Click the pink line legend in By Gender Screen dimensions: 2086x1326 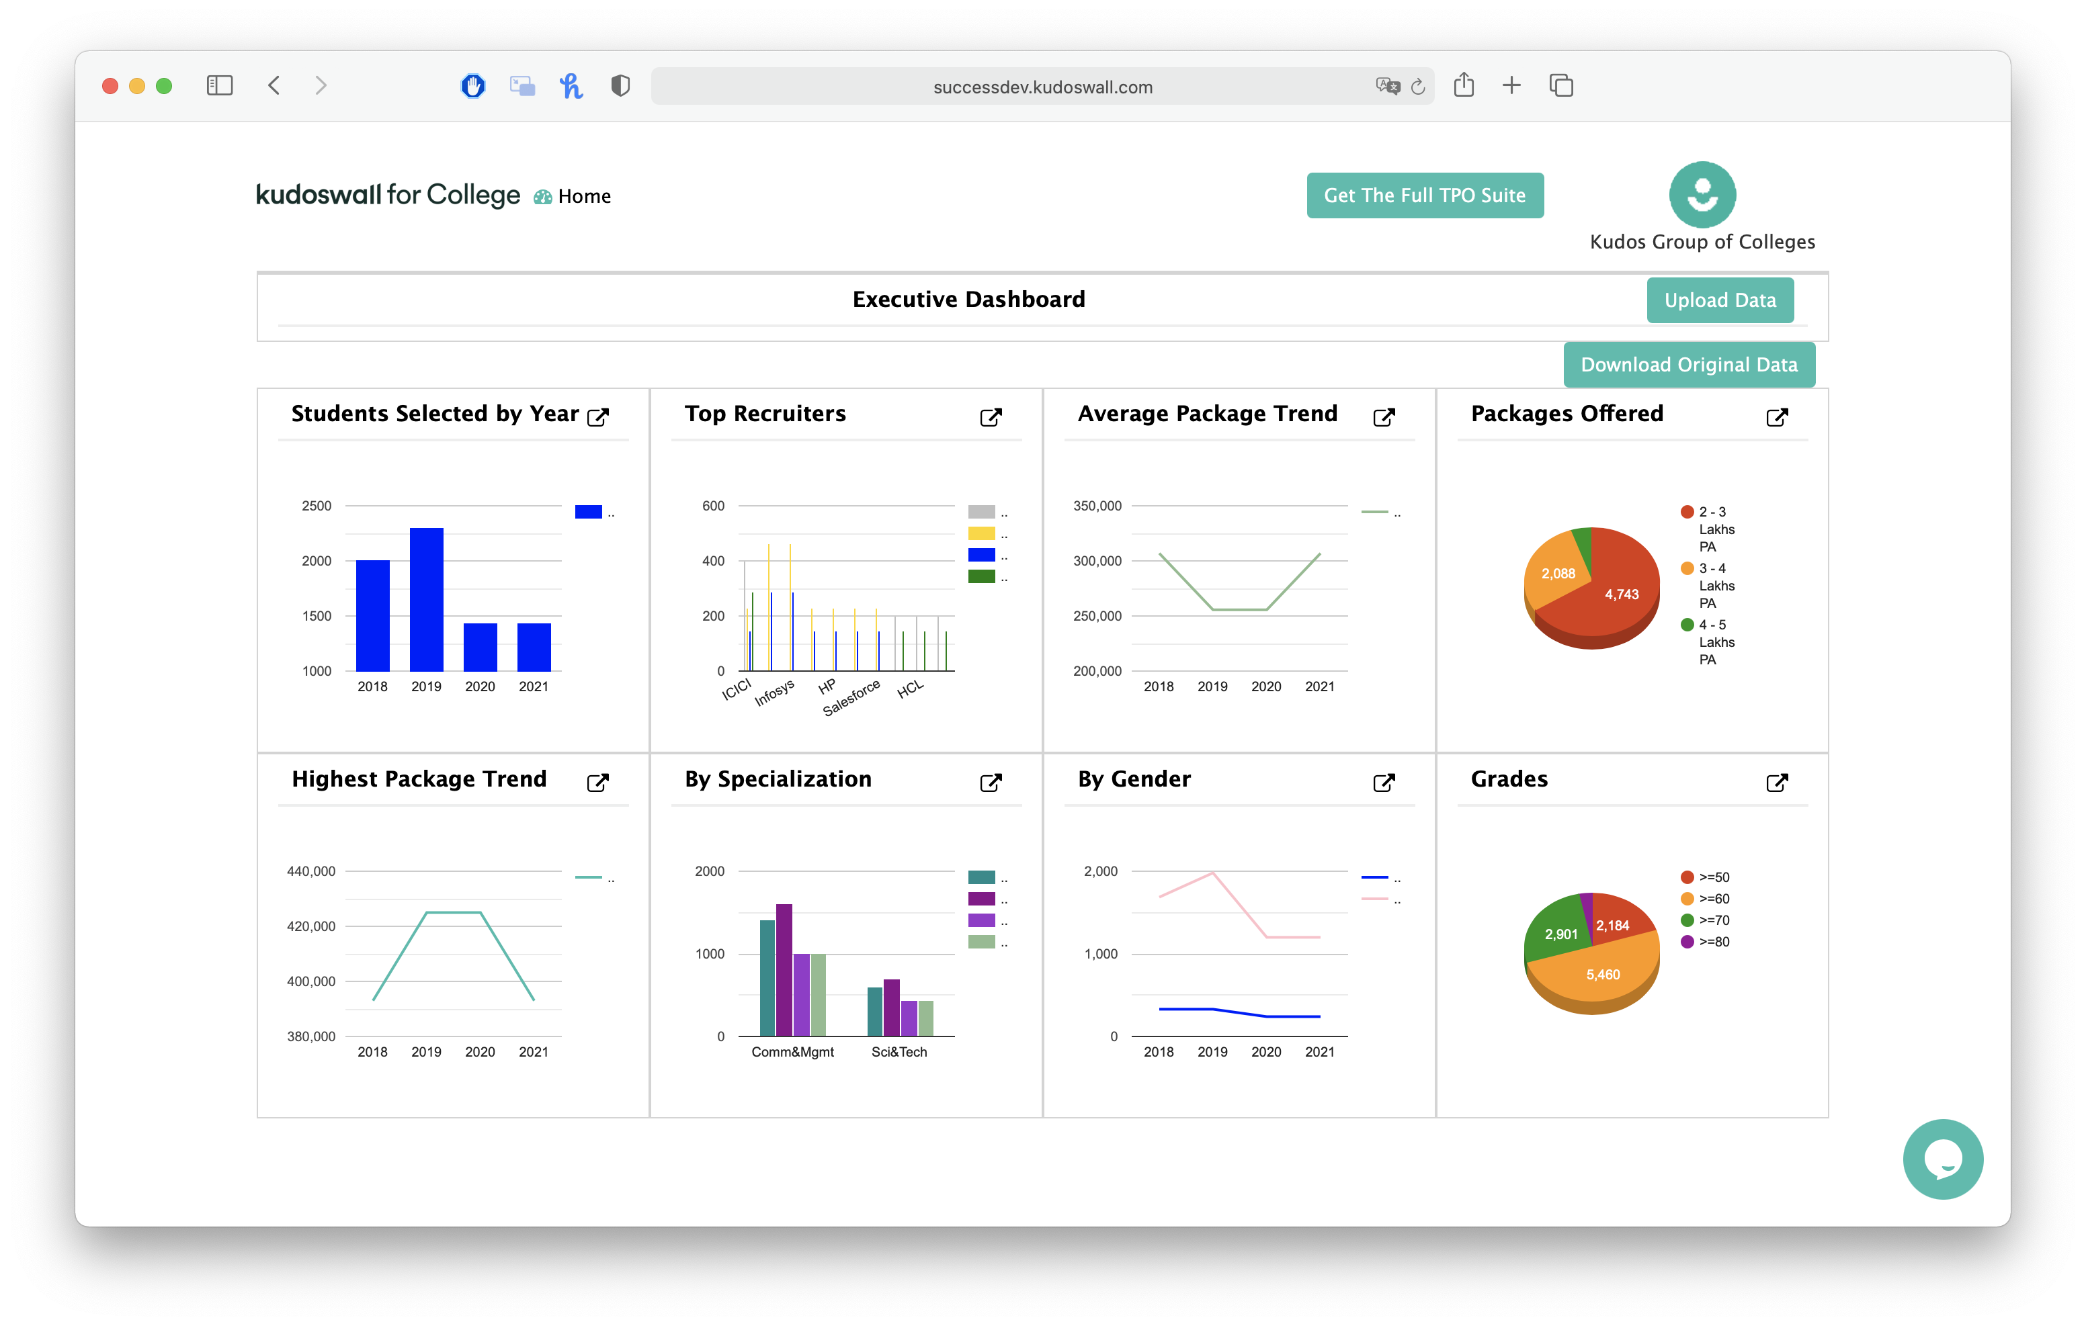[1374, 899]
